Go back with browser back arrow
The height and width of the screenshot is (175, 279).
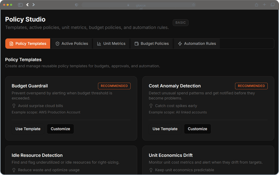(x=27, y=5)
